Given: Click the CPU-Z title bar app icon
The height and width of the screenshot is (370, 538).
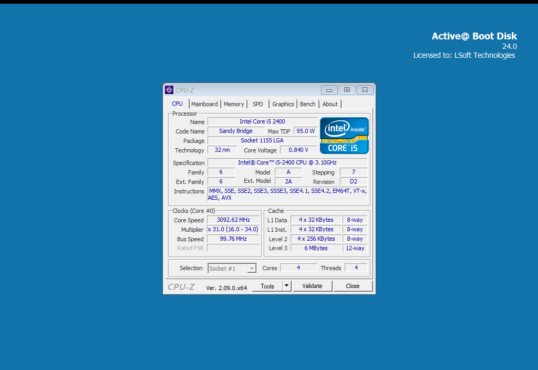Looking at the screenshot, I should pos(169,90).
